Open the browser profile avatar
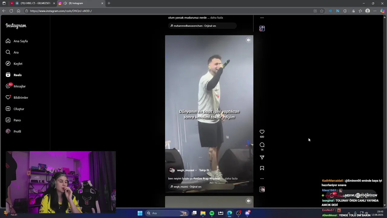Screen dimensions: 387x218 (x=368, y=11)
